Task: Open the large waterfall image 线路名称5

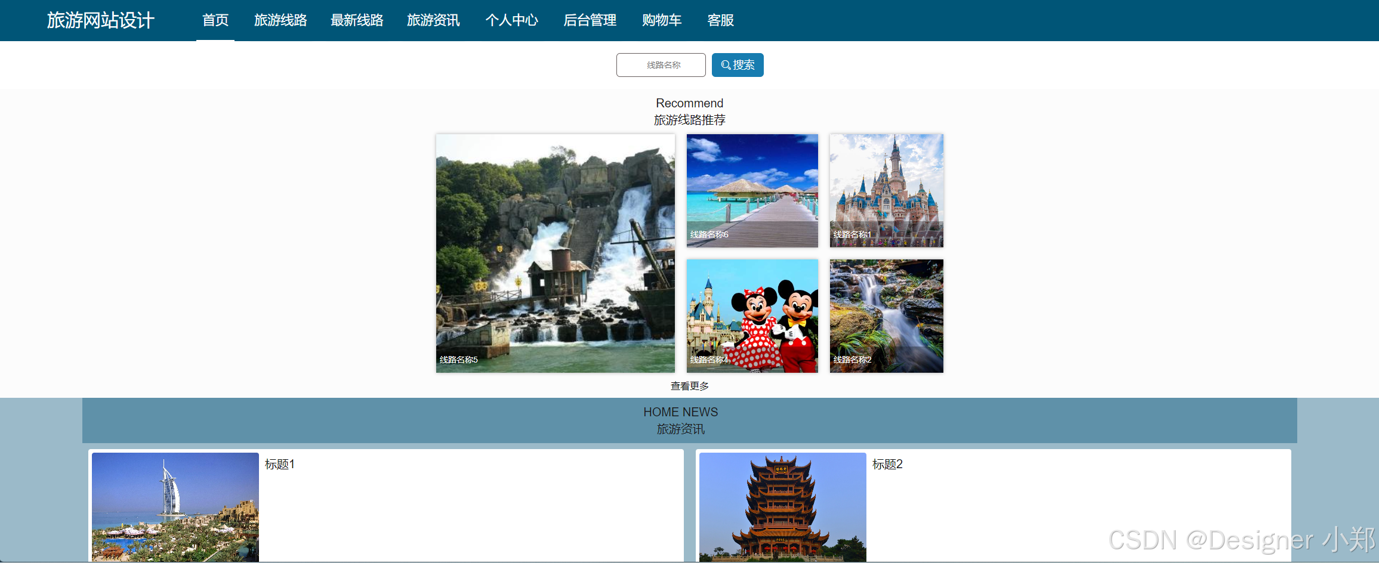Action: 556,253
